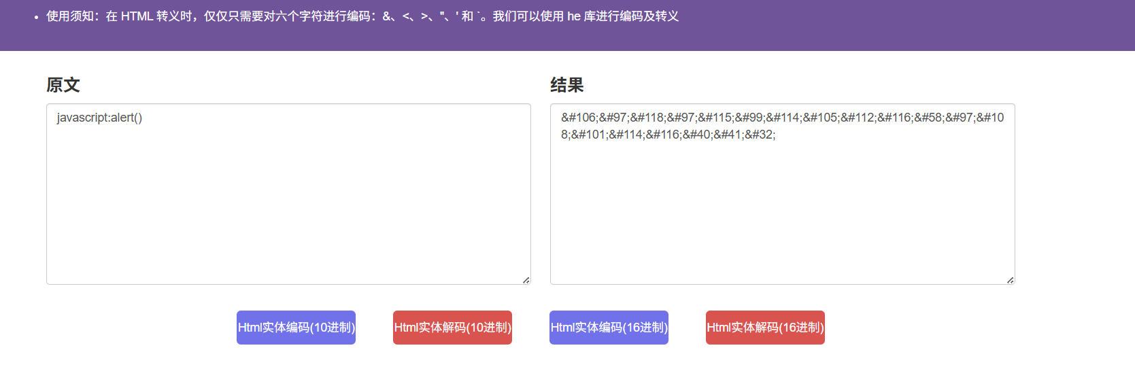Click the javascript:alert() text
This screenshot has width=1135, height=369.
point(99,118)
